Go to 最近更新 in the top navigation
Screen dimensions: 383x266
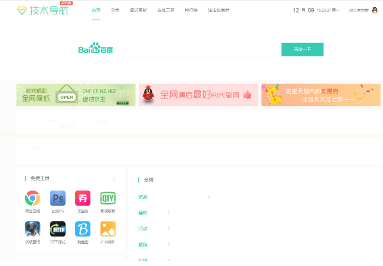[x=138, y=10]
